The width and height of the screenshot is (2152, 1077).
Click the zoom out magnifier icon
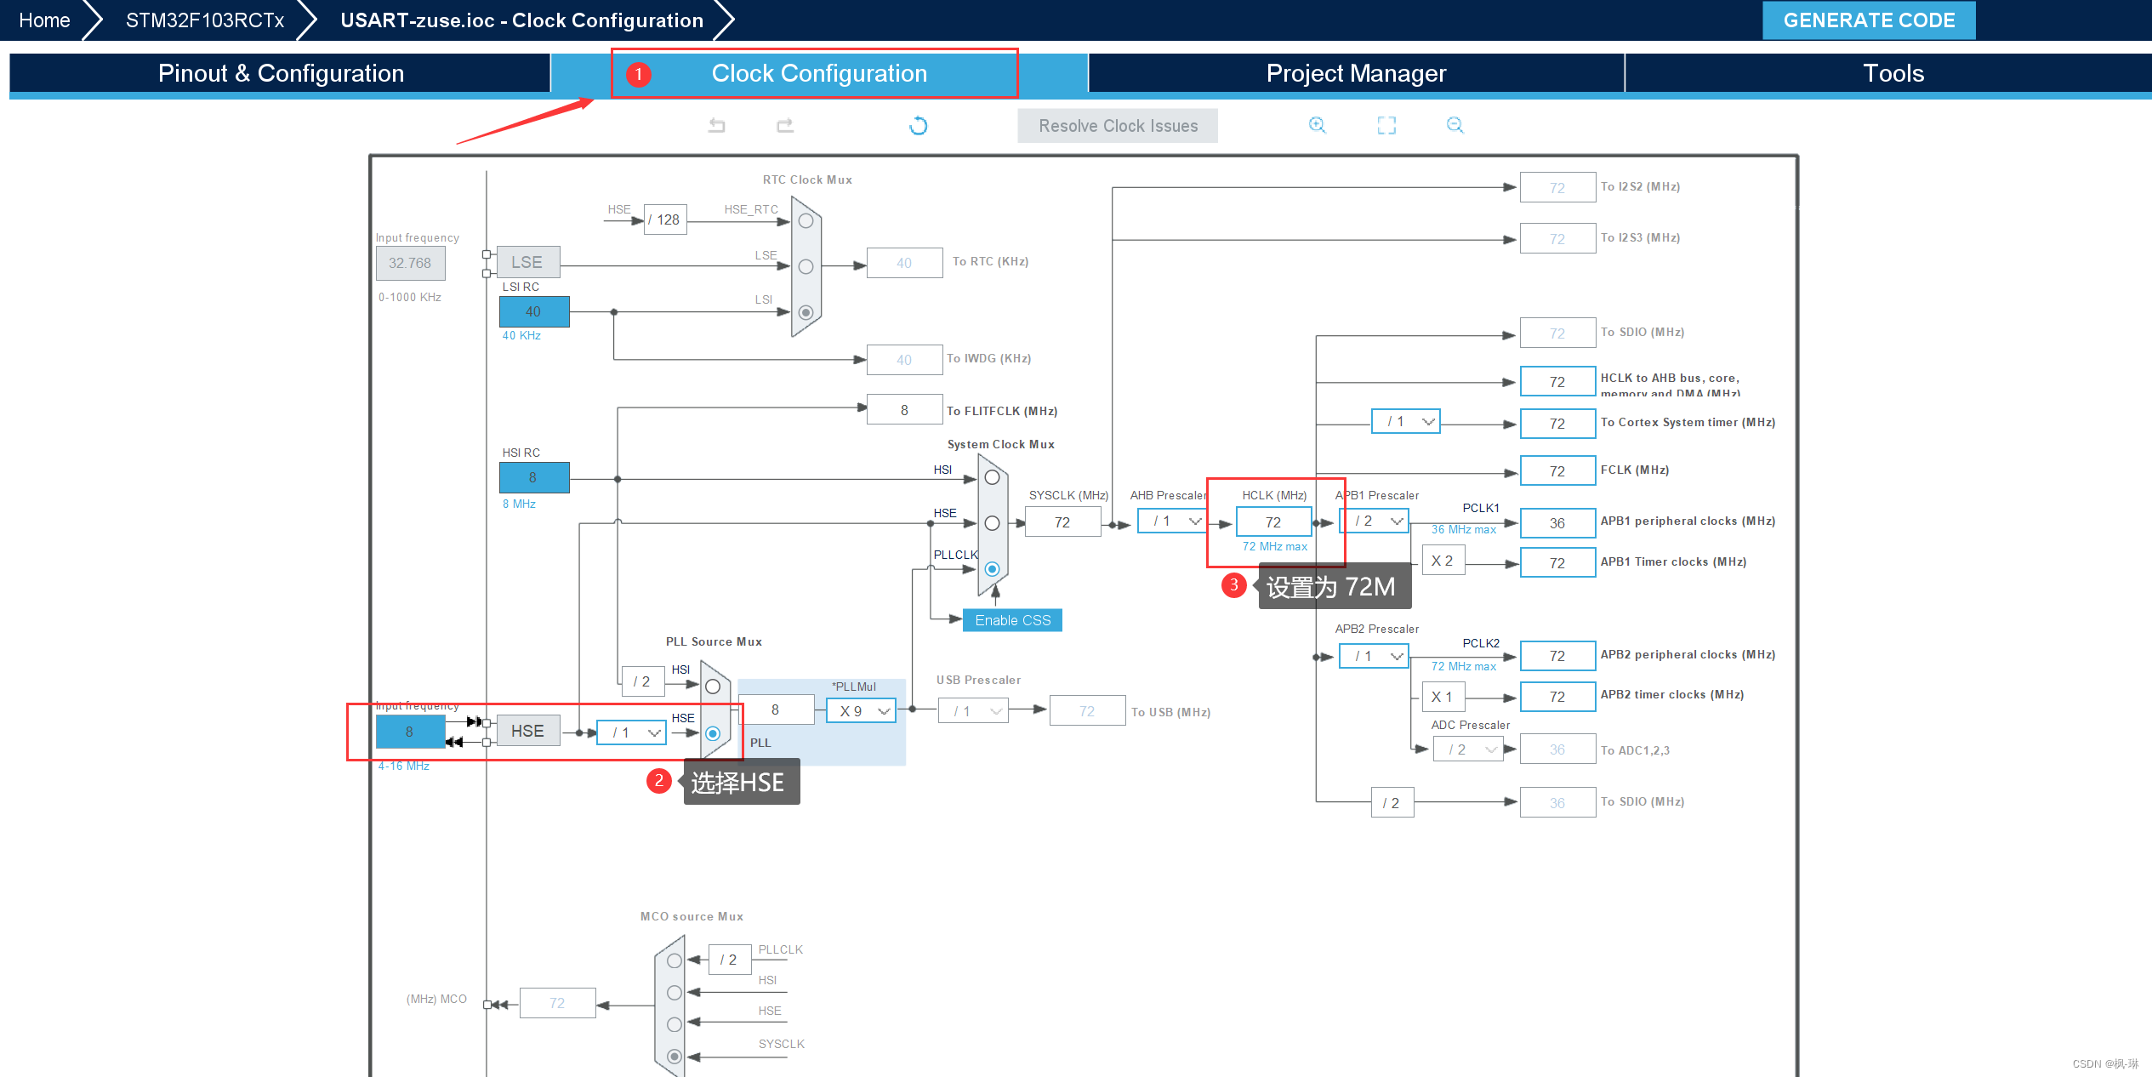point(1455,126)
